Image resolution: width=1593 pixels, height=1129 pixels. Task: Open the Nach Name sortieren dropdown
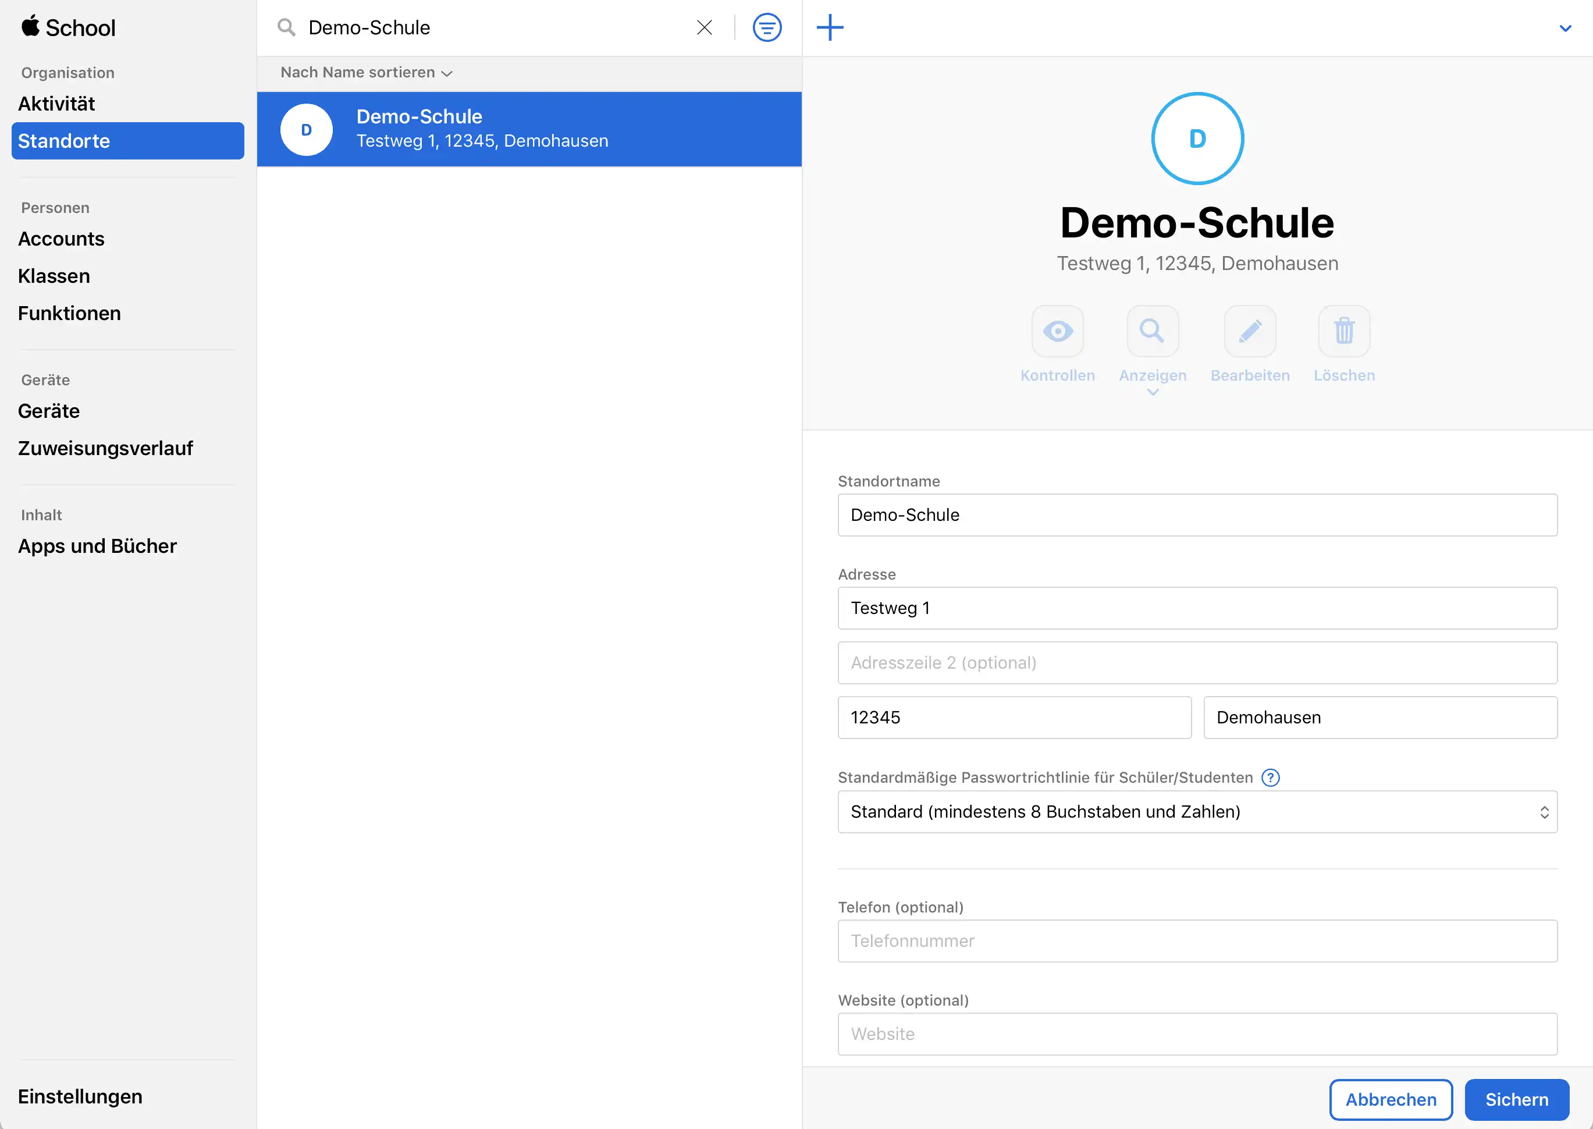click(x=367, y=72)
